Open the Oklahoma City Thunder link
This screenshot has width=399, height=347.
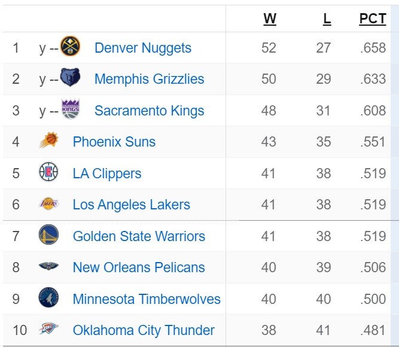pos(144,330)
